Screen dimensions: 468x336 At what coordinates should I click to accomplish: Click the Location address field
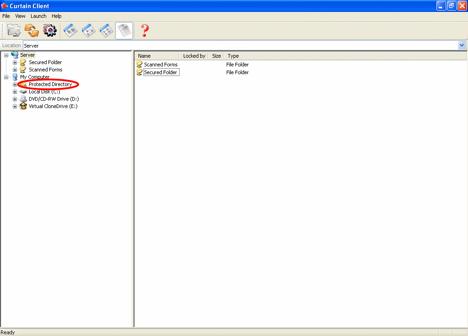(238, 45)
